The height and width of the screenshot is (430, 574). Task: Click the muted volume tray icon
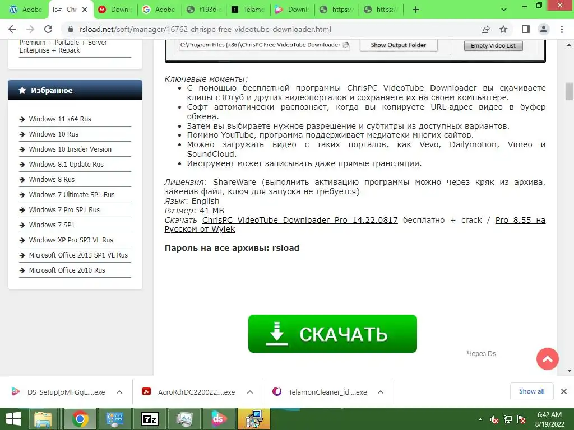(494, 419)
